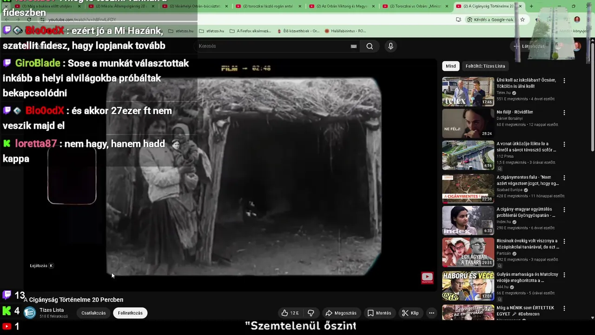This screenshot has height=335, width=595.
Task: Open more actions with the three-dot button under the video
Action: point(431,313)
